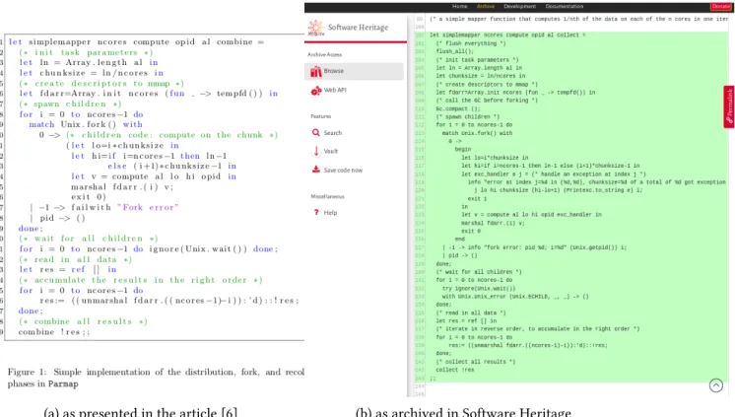
Task: Click the Web API gears icon
Action: click(x=316, y=90)
